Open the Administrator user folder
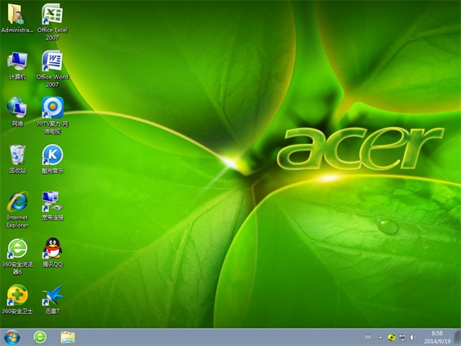Screen dimensions: 461x346 (x=17, y=16)
